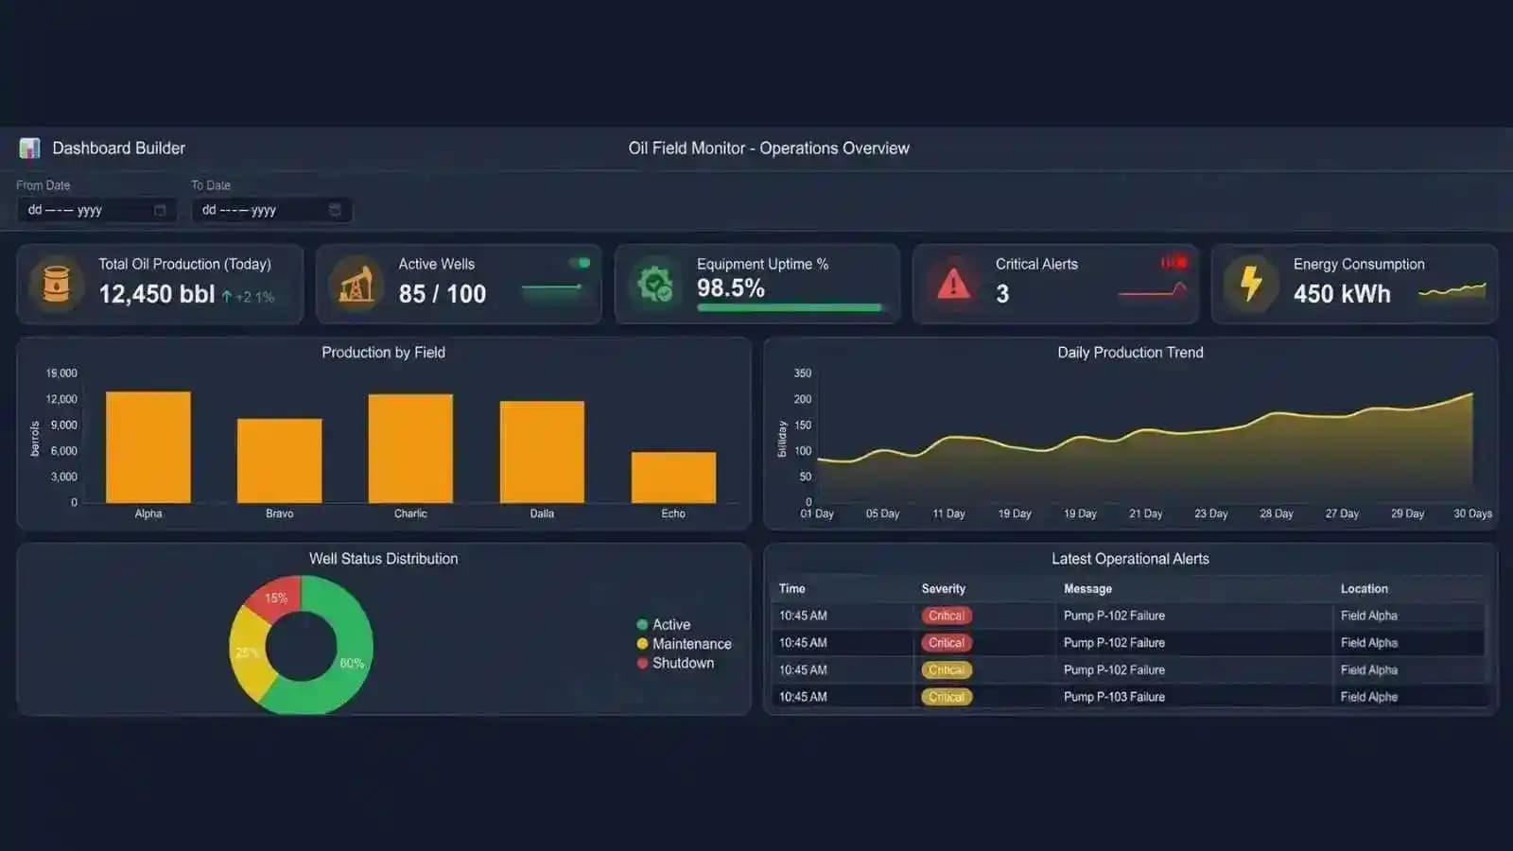Click the Echo bar in Production by Field
Screen dimensions: 1513x851
coord(673,478)
